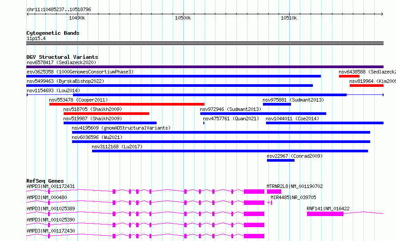
Task: Open esv3625358 (1000GenomesConsortiumPhase3) label
Action: pos(80,72)
